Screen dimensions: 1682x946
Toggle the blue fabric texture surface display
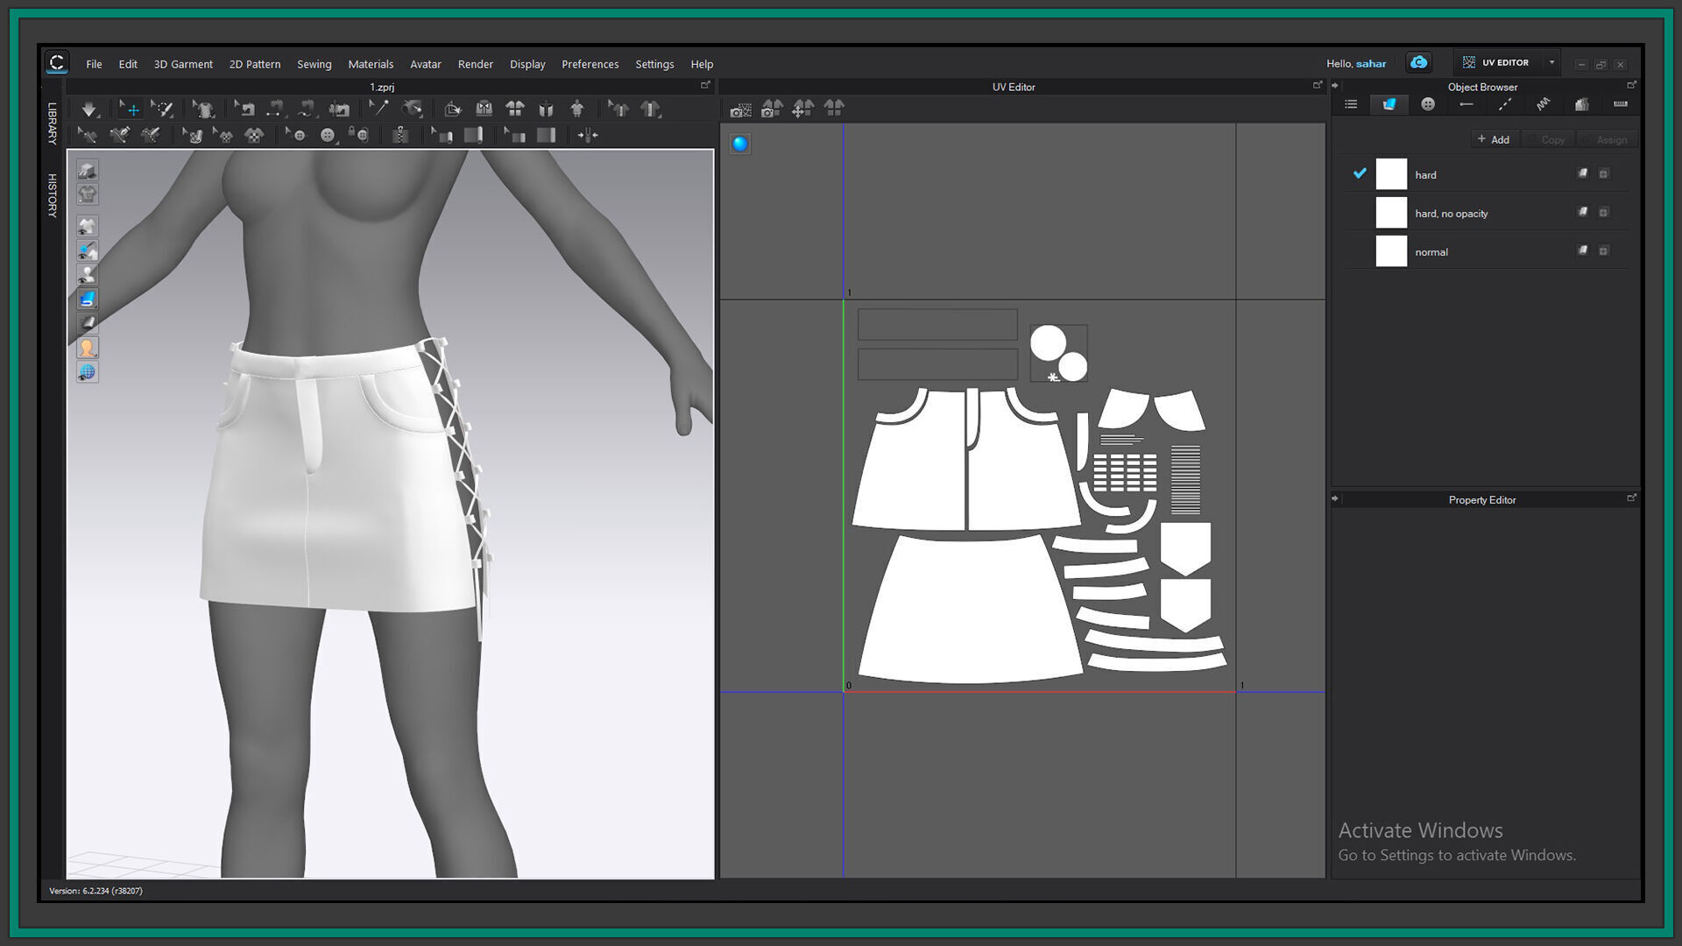87,299
